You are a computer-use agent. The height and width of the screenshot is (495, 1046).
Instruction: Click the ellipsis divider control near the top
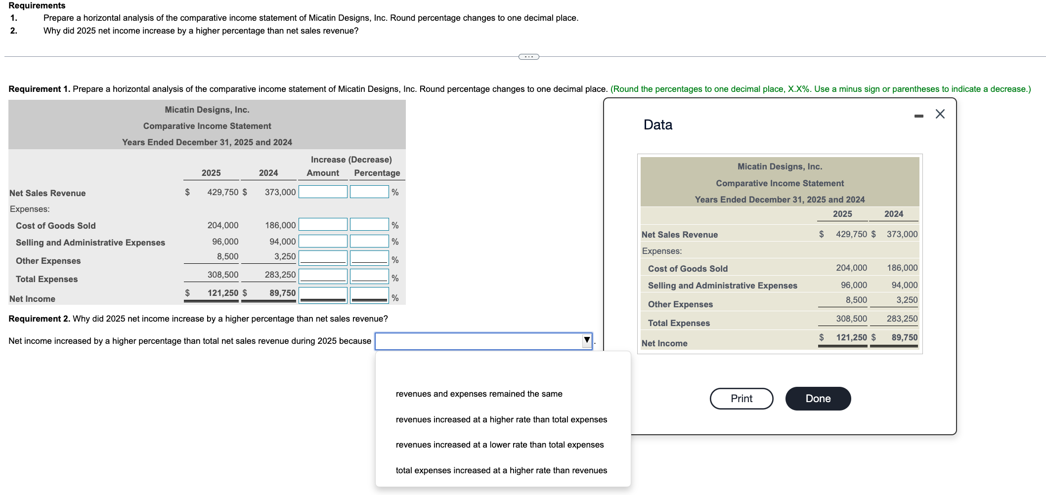point(528,57)
